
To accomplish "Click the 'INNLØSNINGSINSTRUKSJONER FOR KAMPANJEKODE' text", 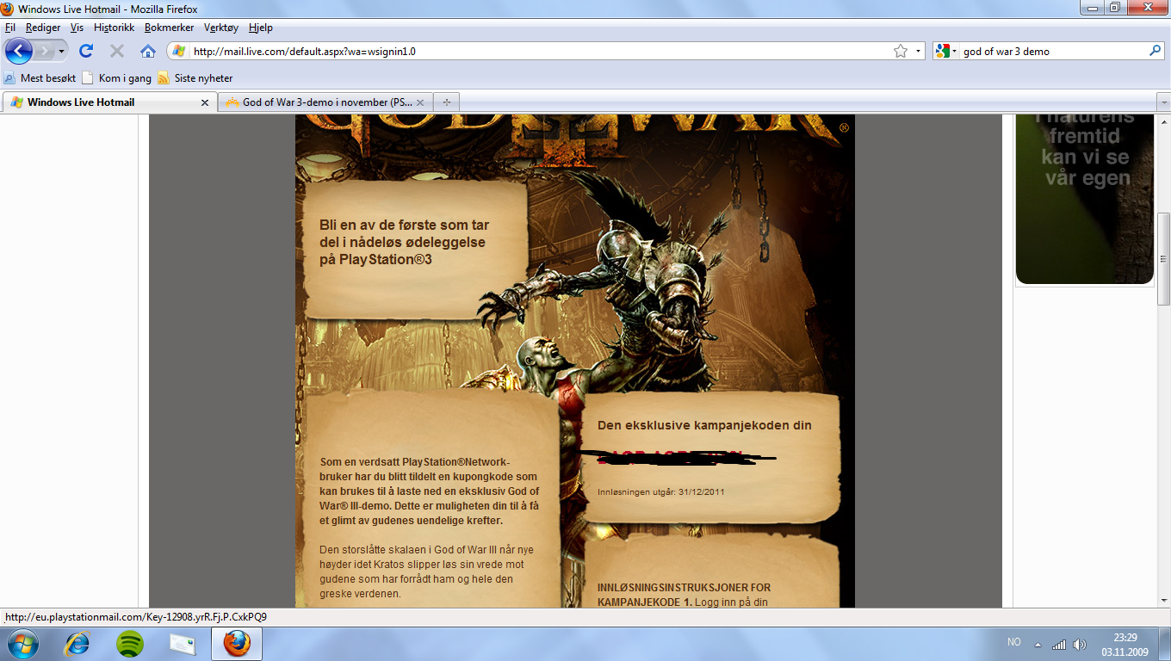I will coord(685,595).
